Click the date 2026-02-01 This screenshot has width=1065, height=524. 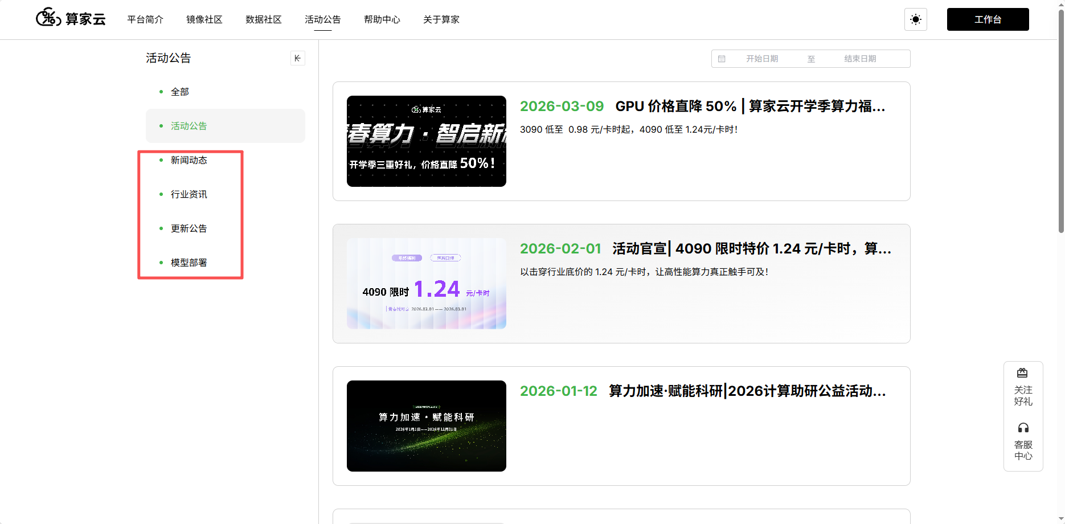click(560, 248)
